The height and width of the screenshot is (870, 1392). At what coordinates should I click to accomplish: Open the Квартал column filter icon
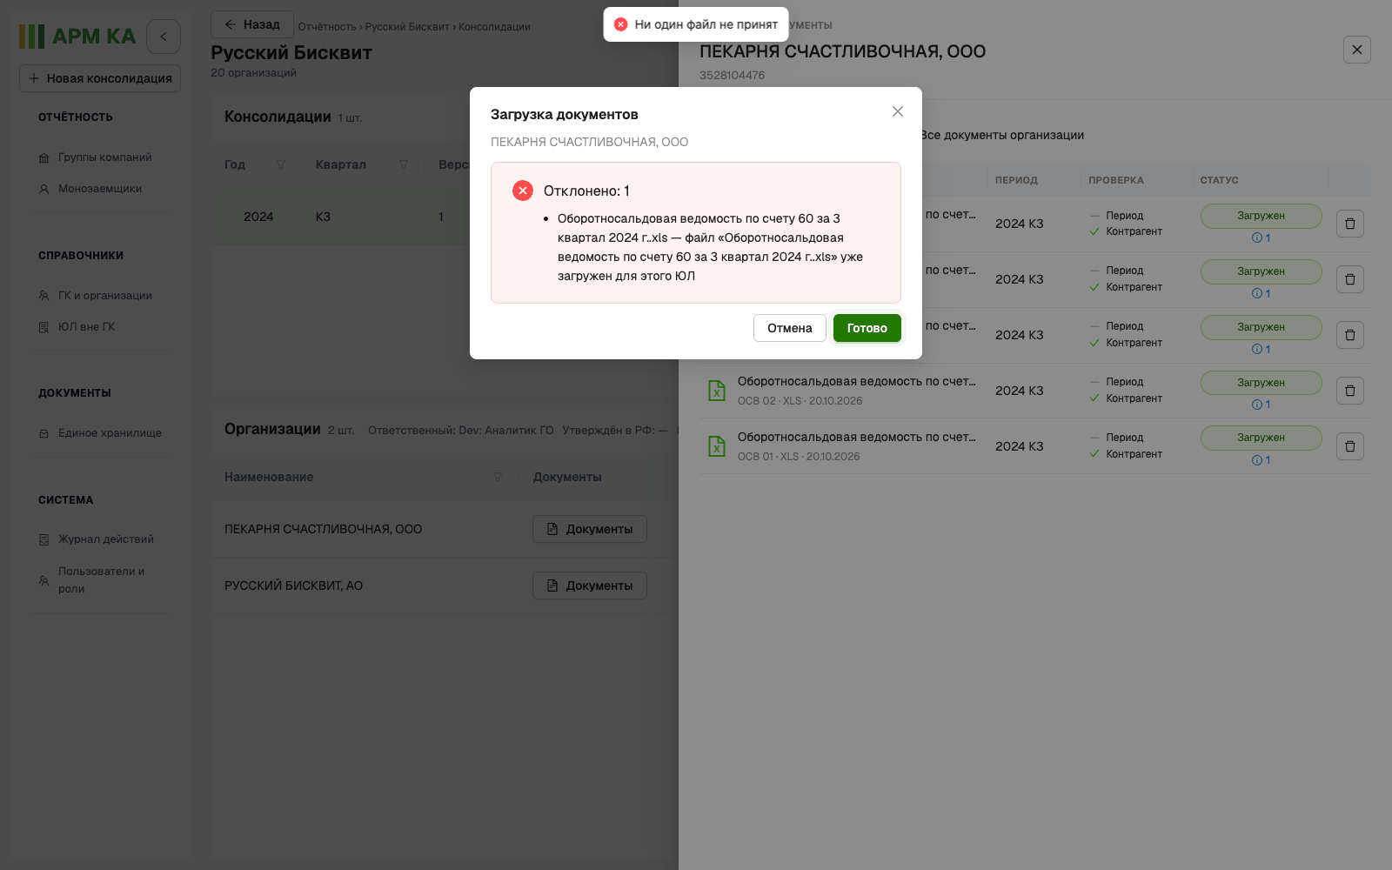(404, 164)
